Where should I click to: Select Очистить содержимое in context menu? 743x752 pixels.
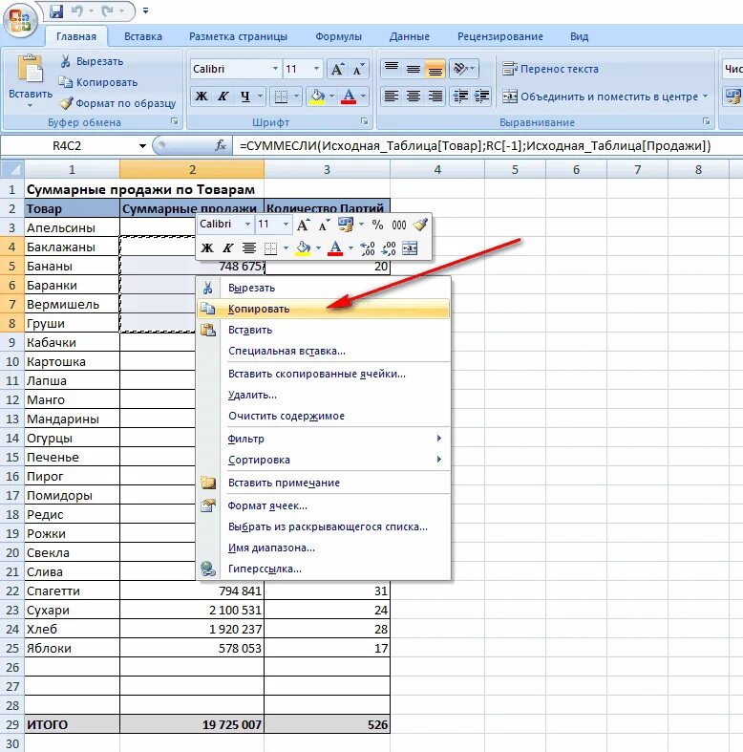coord(323,416)
